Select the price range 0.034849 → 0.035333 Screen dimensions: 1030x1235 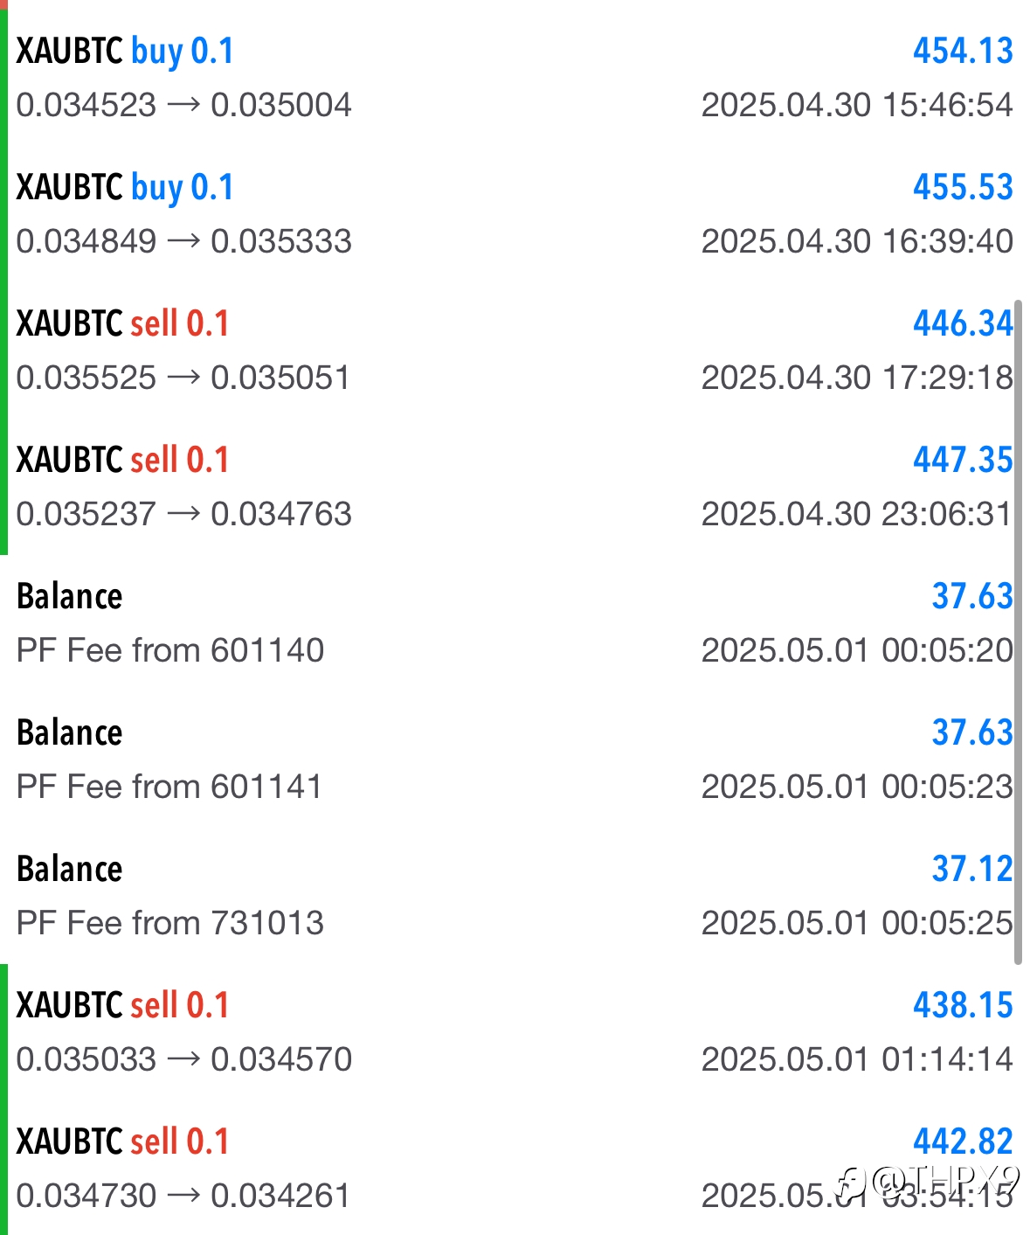[183, 241]
